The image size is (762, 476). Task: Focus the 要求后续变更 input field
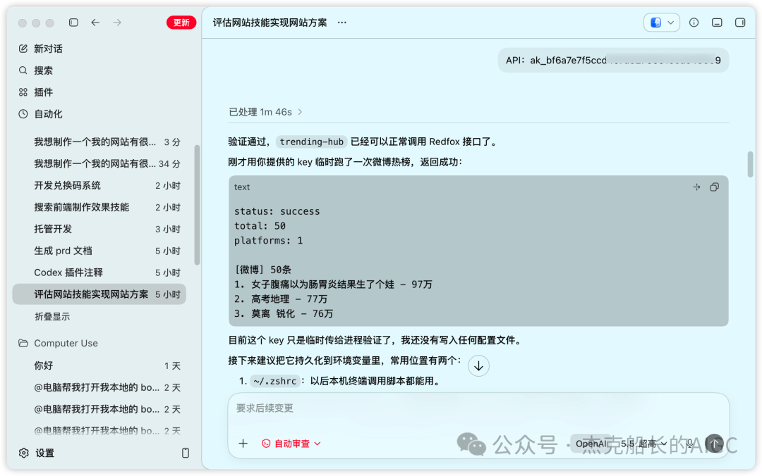478,408
